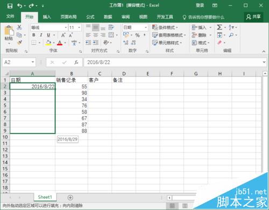Select the Cut scissors icon
The image size is (269, 210).
point(19,27)
